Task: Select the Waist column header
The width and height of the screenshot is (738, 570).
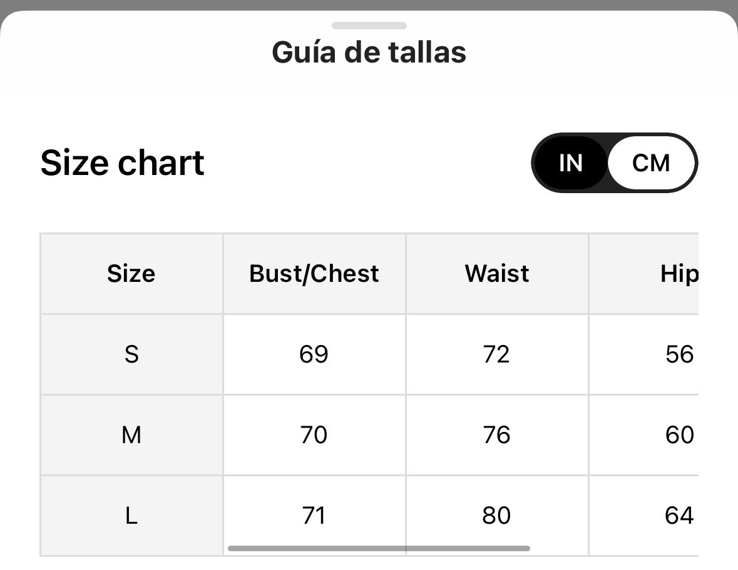Action: (497, 274)
